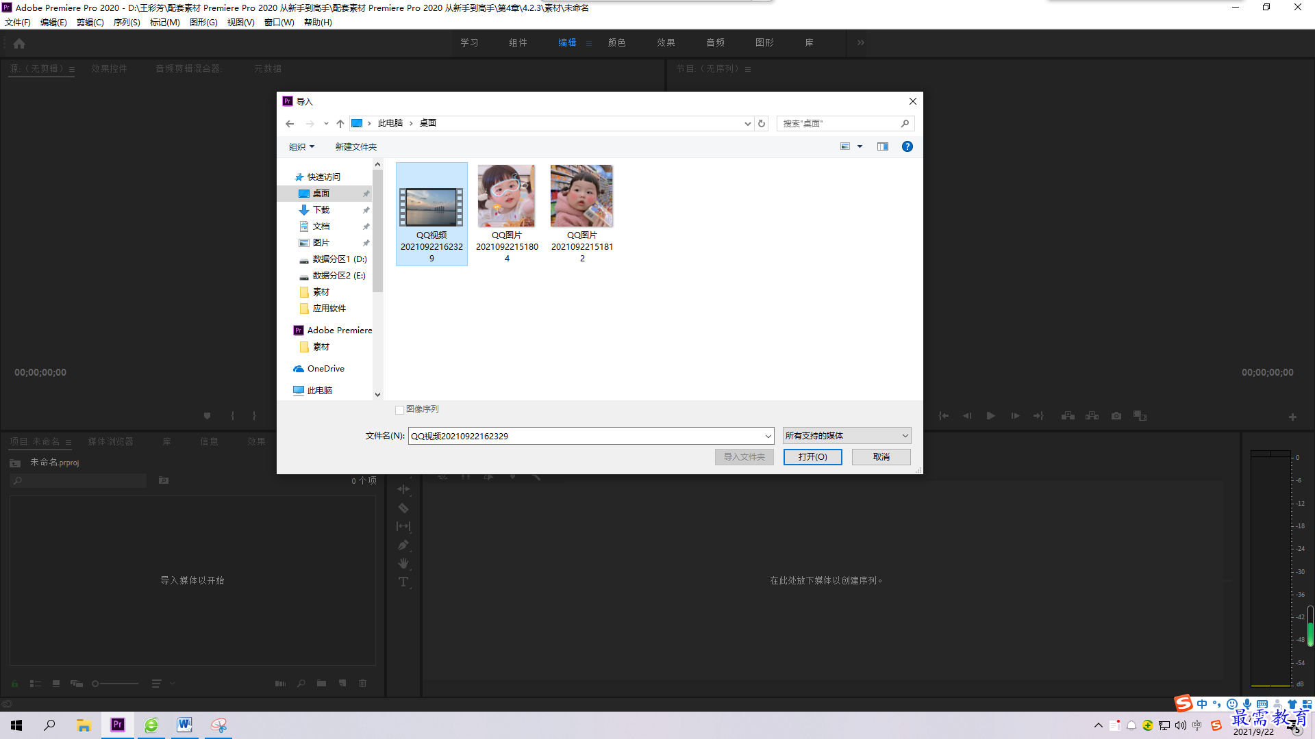Enable the 图像序列 checkbox
This screenshot has width=1315, height=739.
pyautogui.click(x=399, y=410)
